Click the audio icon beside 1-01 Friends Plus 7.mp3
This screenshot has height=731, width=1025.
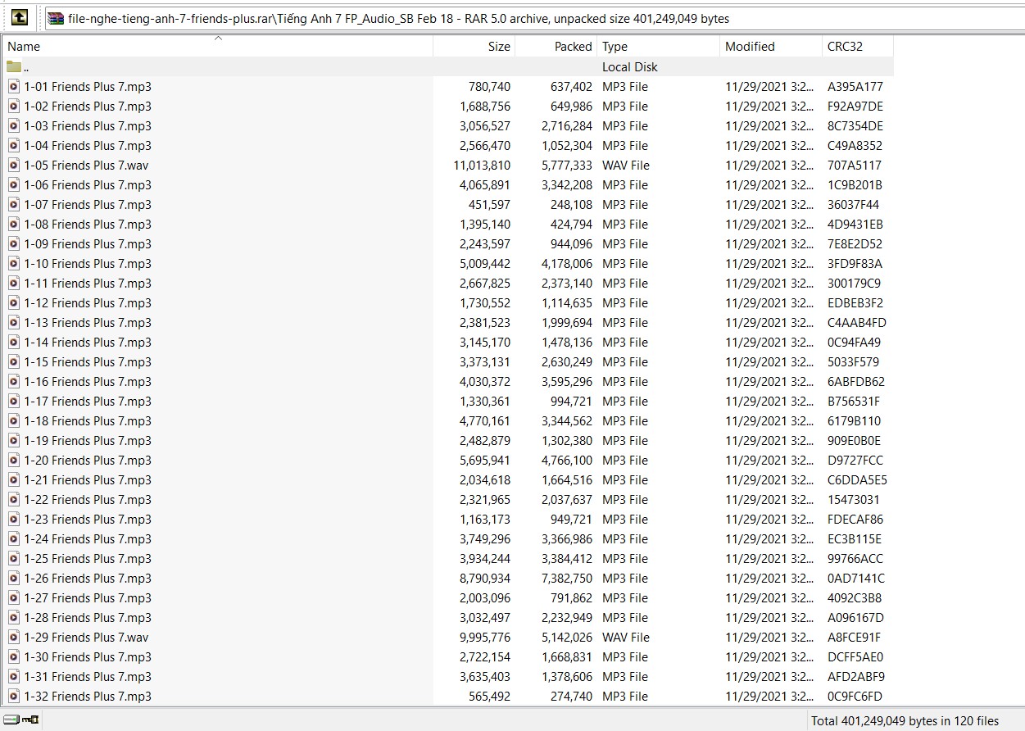14,87
